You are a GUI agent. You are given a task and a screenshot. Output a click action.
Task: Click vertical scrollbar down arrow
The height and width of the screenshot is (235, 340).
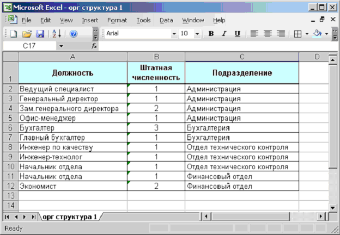click(x=333, y=208)
